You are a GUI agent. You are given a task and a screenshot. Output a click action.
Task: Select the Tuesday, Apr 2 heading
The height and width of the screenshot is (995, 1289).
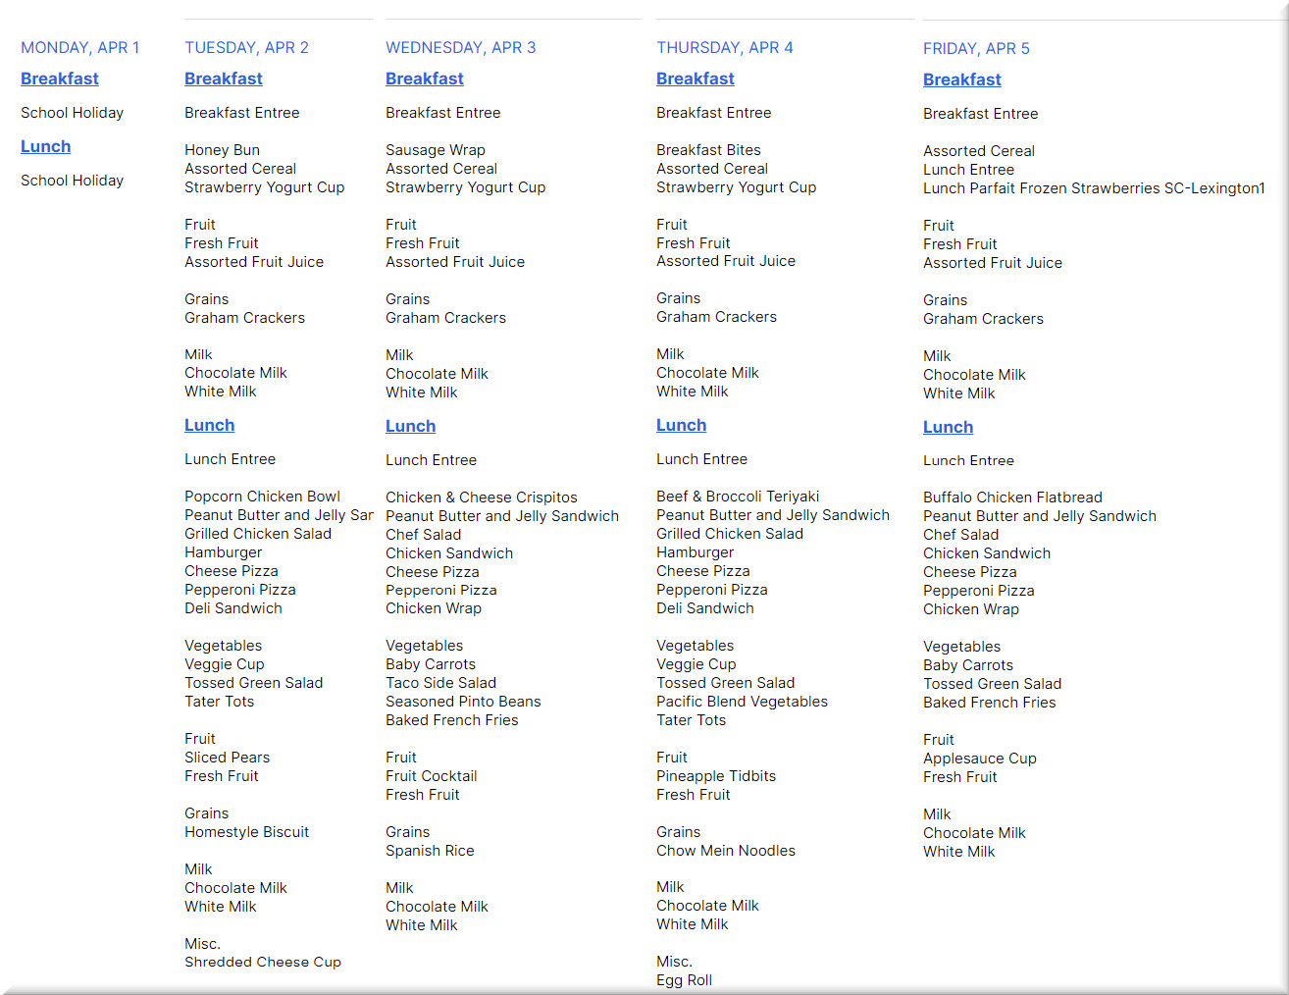[247, 47]
